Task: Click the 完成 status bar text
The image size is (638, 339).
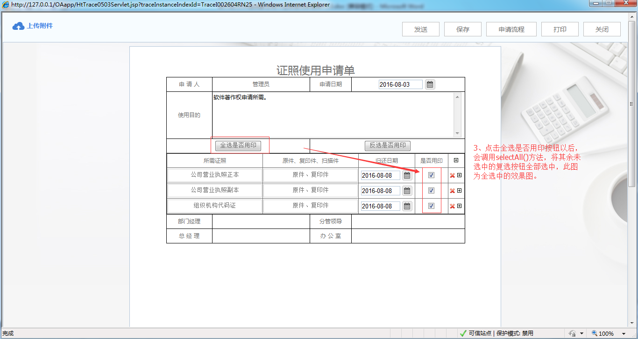Action: [x=8, y=333]
